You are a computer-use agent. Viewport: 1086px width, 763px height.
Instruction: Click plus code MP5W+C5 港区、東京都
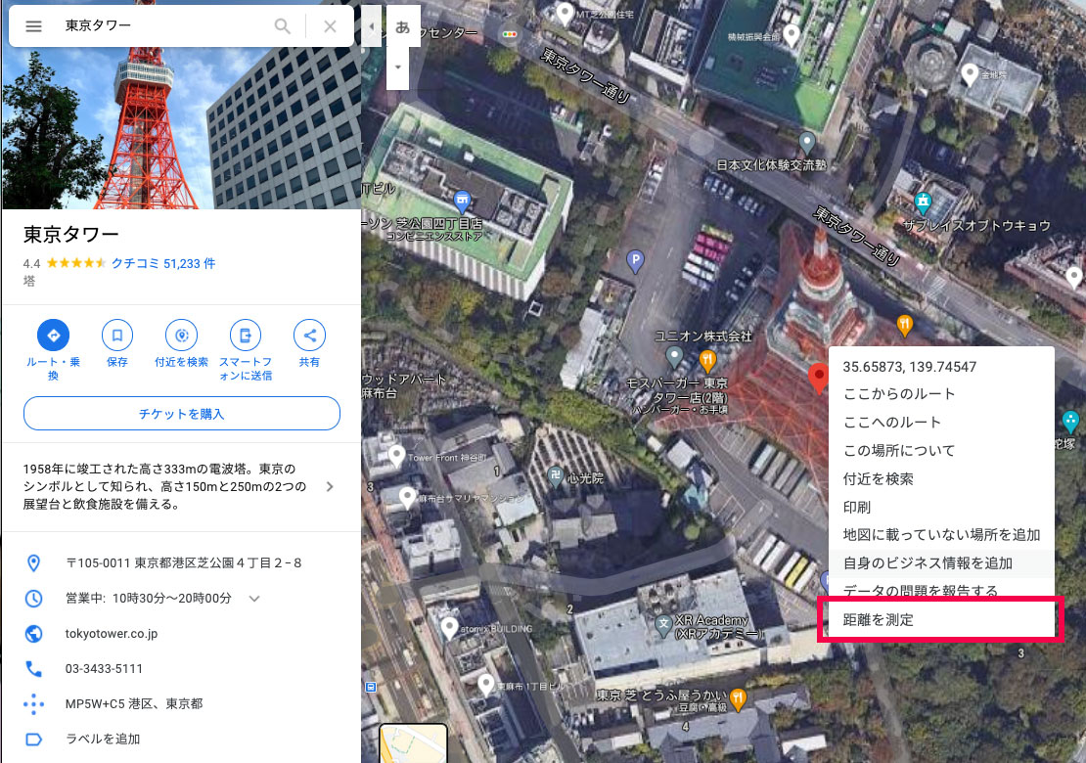134,703
